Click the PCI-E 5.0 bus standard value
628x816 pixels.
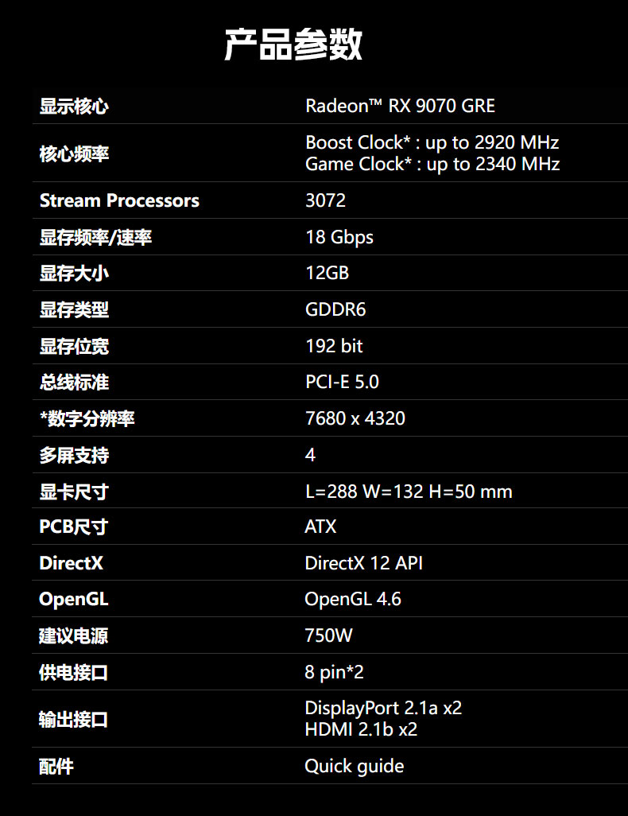[x=342, y=382]
